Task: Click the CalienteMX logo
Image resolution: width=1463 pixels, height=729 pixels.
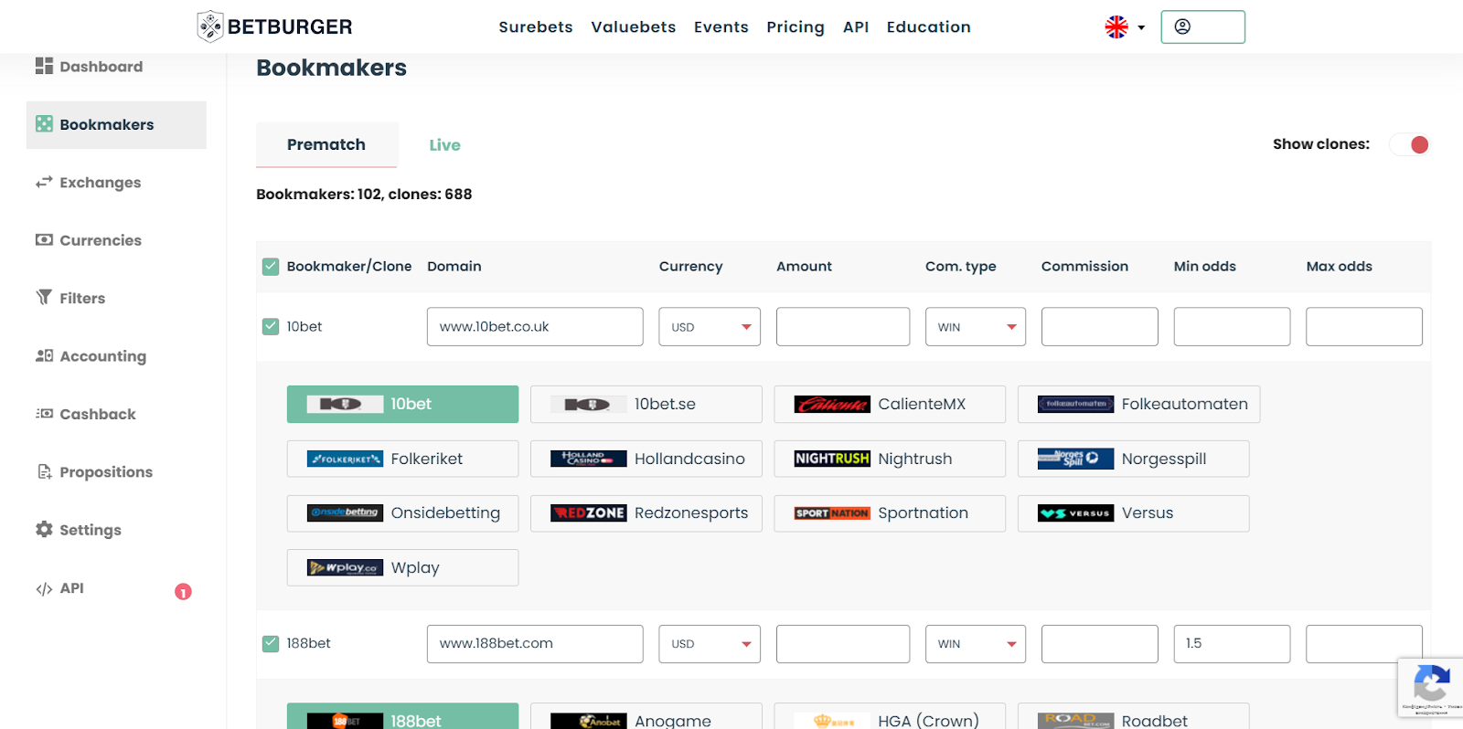Action: pos(832,404)
